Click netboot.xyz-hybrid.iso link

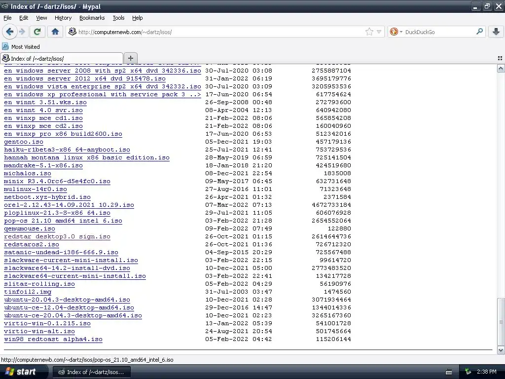47,197
